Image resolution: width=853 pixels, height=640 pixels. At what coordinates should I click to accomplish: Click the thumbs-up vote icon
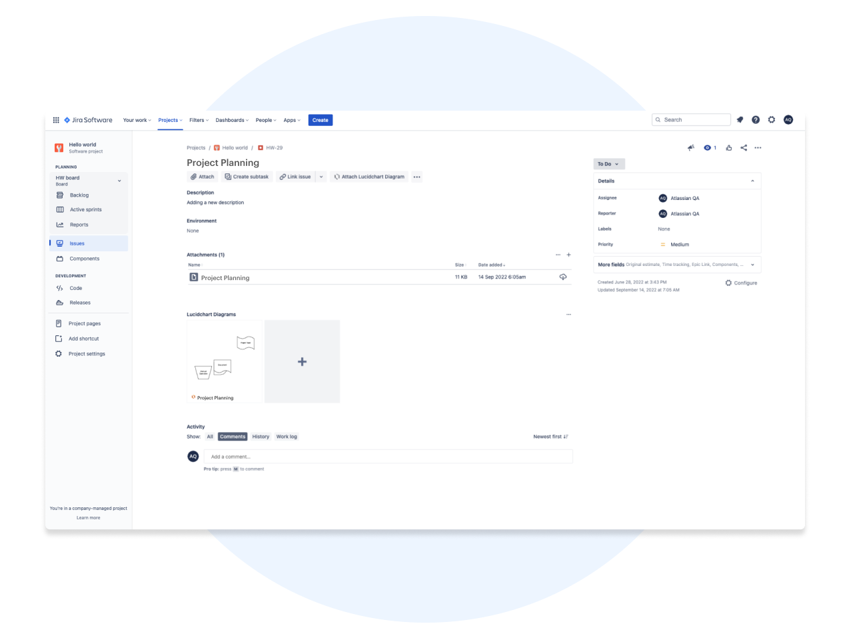[x=729, y=148]
